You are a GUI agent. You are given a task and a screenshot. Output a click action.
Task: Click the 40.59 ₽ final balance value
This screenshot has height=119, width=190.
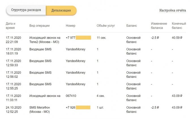click(x=177, y=38)
